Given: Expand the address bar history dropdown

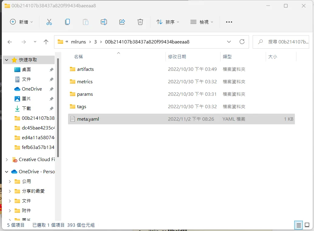Looking at the screenshot, I should [229, 42].
